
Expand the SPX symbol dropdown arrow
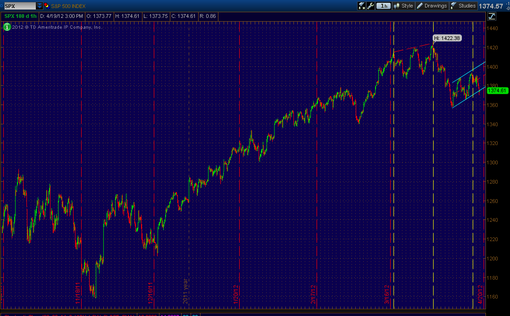pos(39,6)
